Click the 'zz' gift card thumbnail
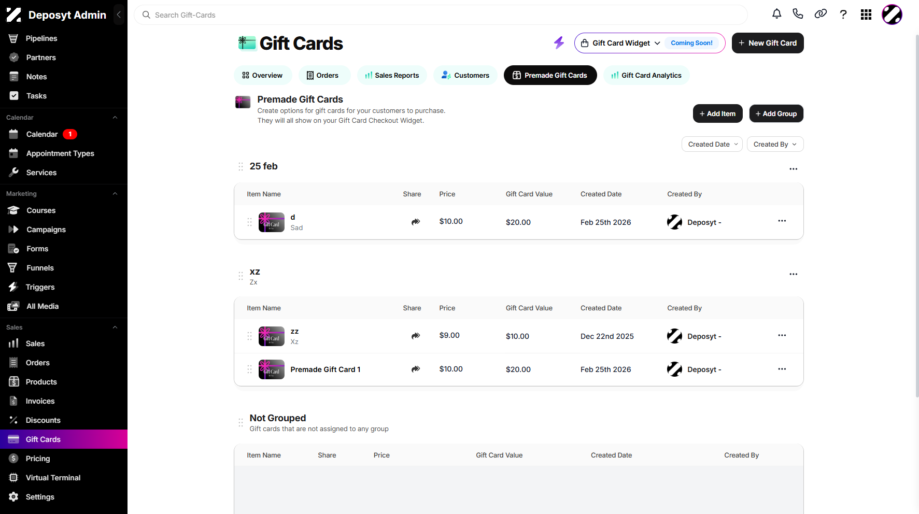Image resolution: width=919 pixels, height=514 pixels. pyautogui.click(x=272, y=336)
